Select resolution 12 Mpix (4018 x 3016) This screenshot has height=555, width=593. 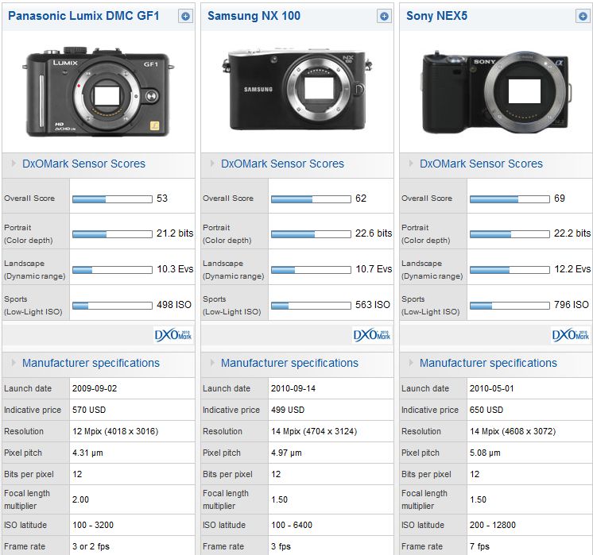(x=115, y=431)
